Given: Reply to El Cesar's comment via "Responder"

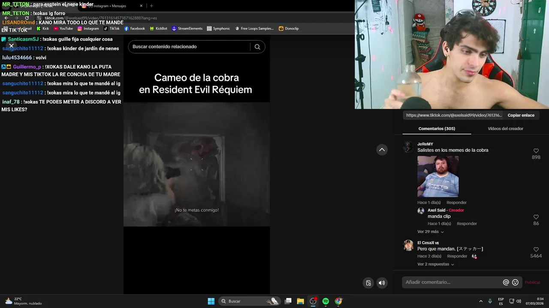Looking at the screenshot, I should [457, 256].
